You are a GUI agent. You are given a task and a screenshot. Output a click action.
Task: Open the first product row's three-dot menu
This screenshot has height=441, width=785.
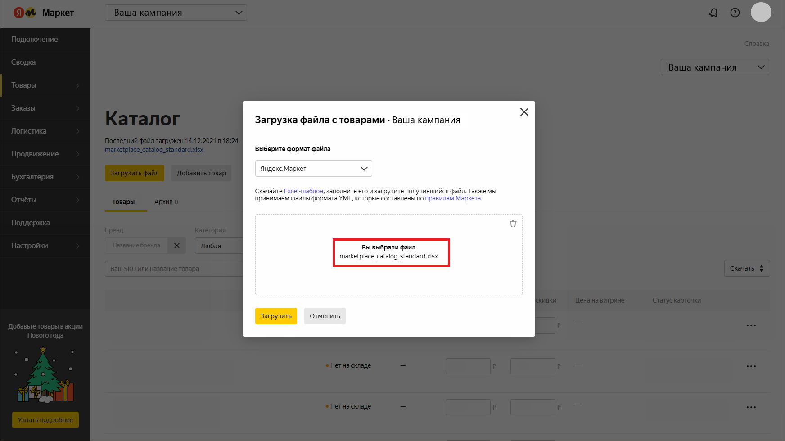(x=751, y=325)
